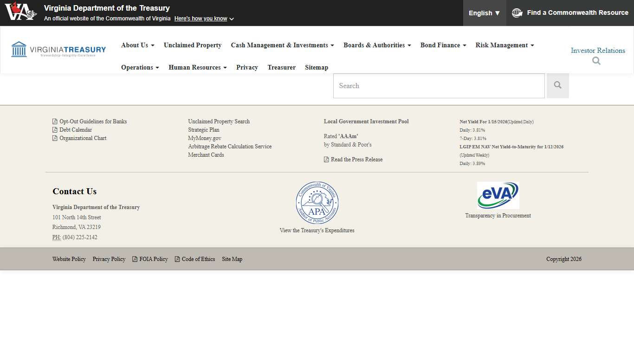634x356 pixels.
Task: Open the Arbitrage Rebate Calculation Service link
Action: [230, 146]
